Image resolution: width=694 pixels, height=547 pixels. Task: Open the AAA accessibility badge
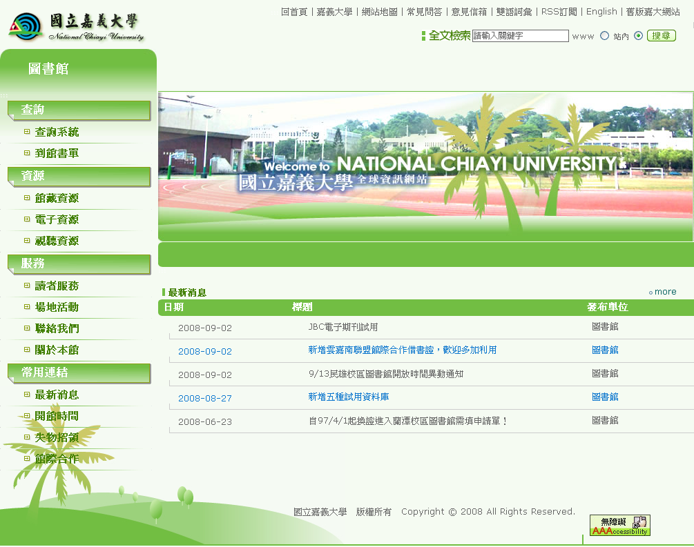(x=619, y=526)
